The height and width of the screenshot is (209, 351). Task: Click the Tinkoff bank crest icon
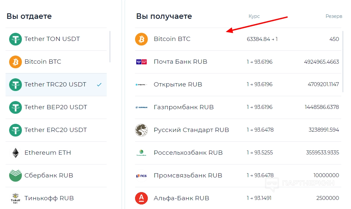tap(15, 198)
